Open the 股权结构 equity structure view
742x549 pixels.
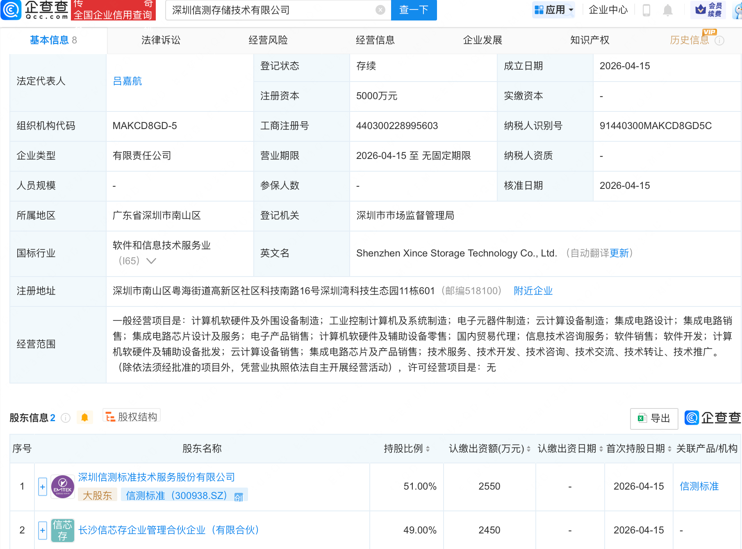point(131,416)
